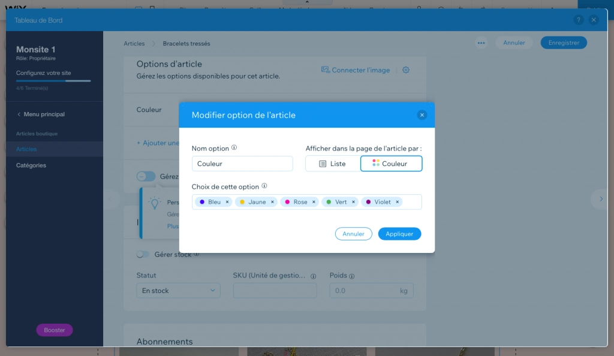Click empty area of the choices input box

pos(412,202)
